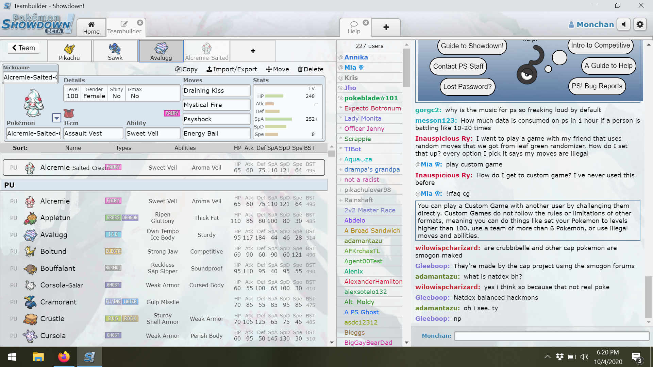
Task: Switch to the Avalugg team slot
Action: (x=161, y=51)
